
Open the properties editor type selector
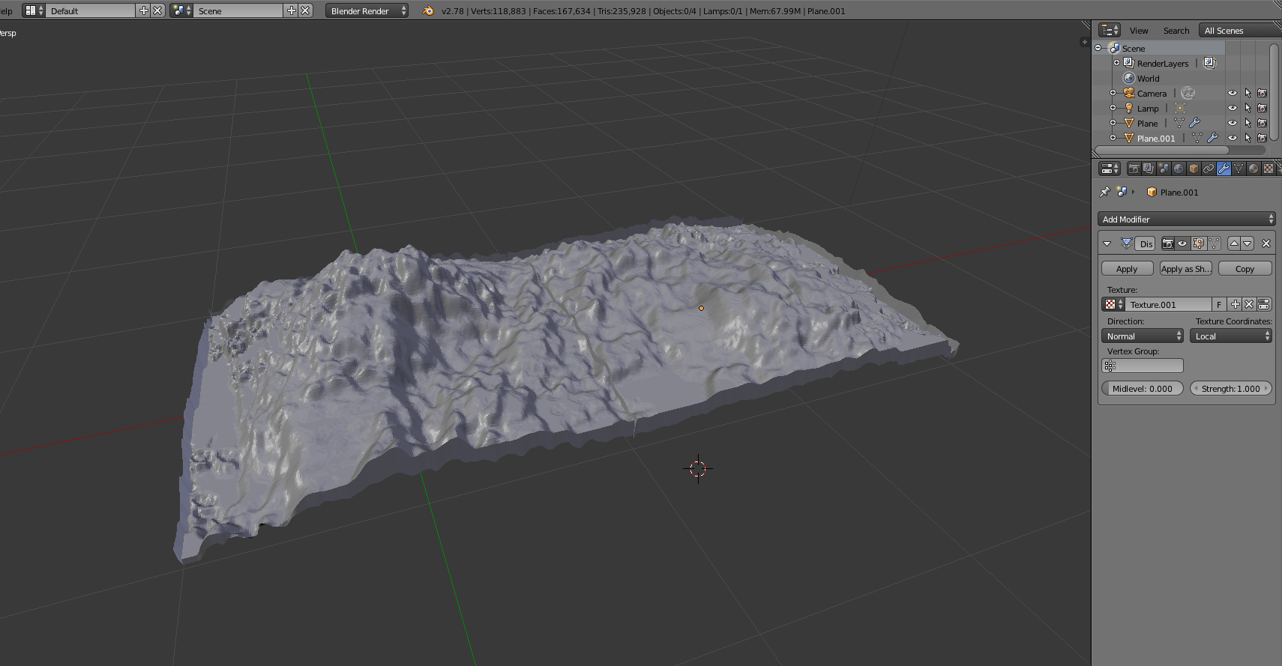[x=1110, y=169]
